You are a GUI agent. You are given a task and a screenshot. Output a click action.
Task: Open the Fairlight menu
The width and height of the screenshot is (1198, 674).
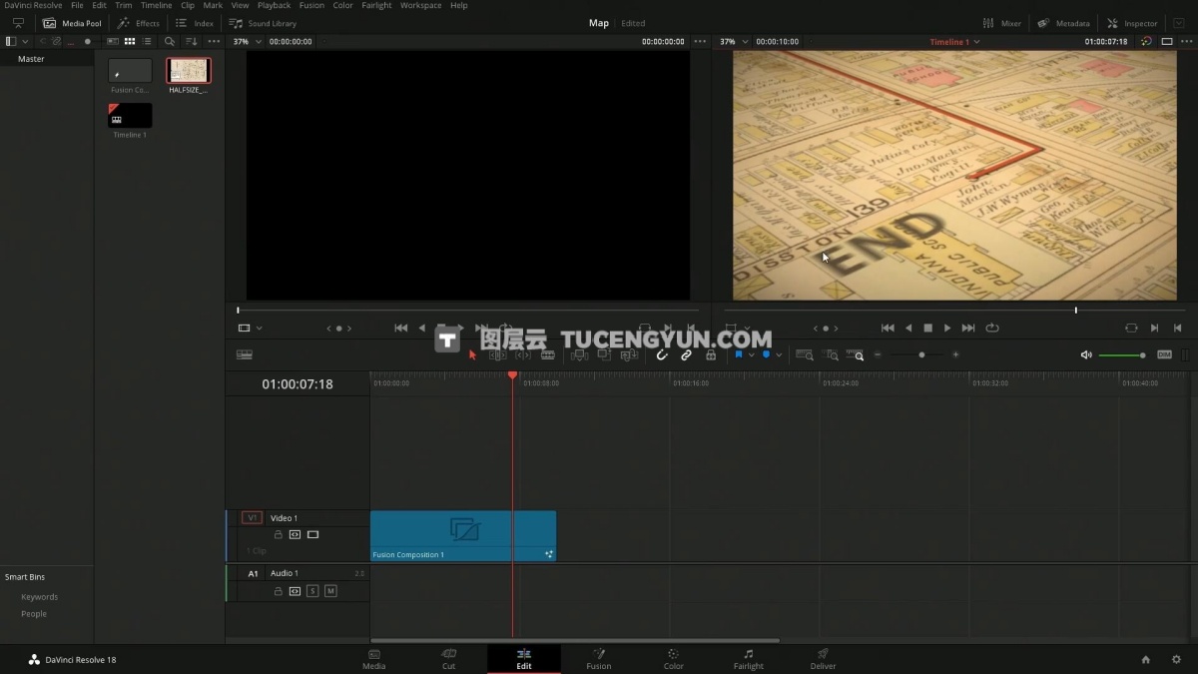pyautogui.click(x=376, y=5)
